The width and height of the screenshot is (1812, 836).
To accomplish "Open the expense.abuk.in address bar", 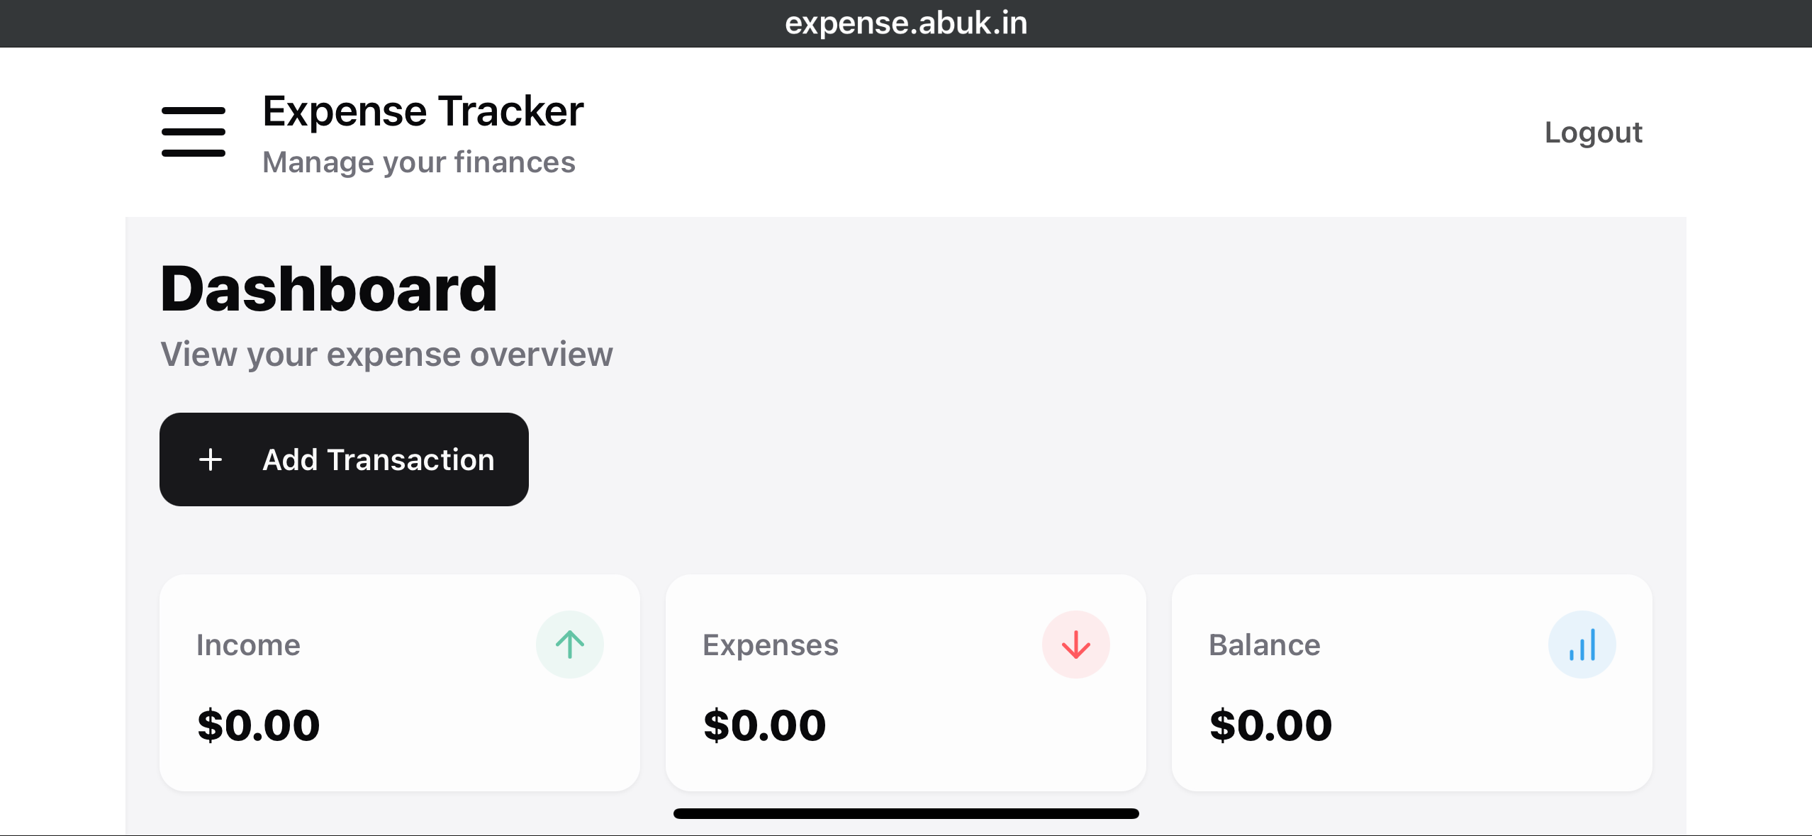I will (906, 23).
